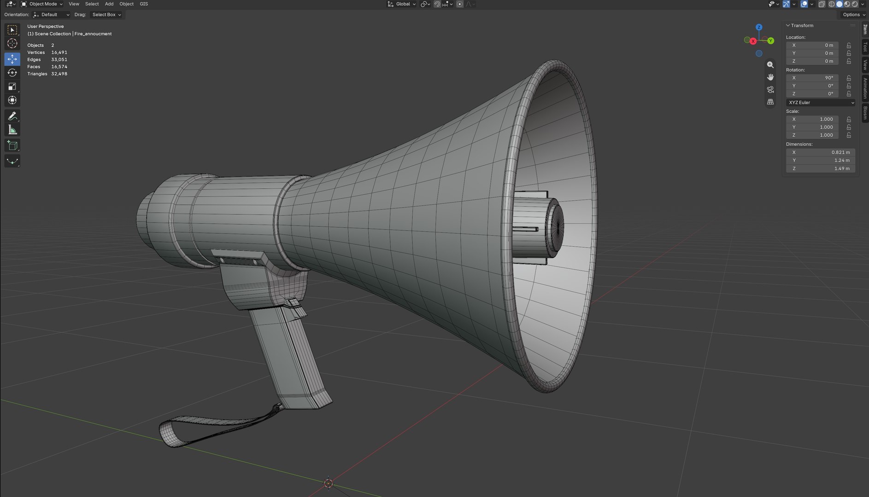The height and width of the screenshot is (497, 869).
Task: Open the pivot point dropdown
Action: pyautogui.click(x=425, y=4)
